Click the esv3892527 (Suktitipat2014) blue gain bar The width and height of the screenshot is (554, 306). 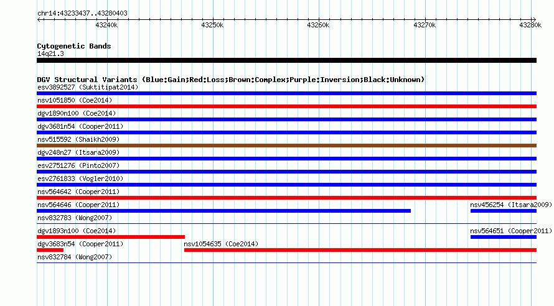coord(286,93)
